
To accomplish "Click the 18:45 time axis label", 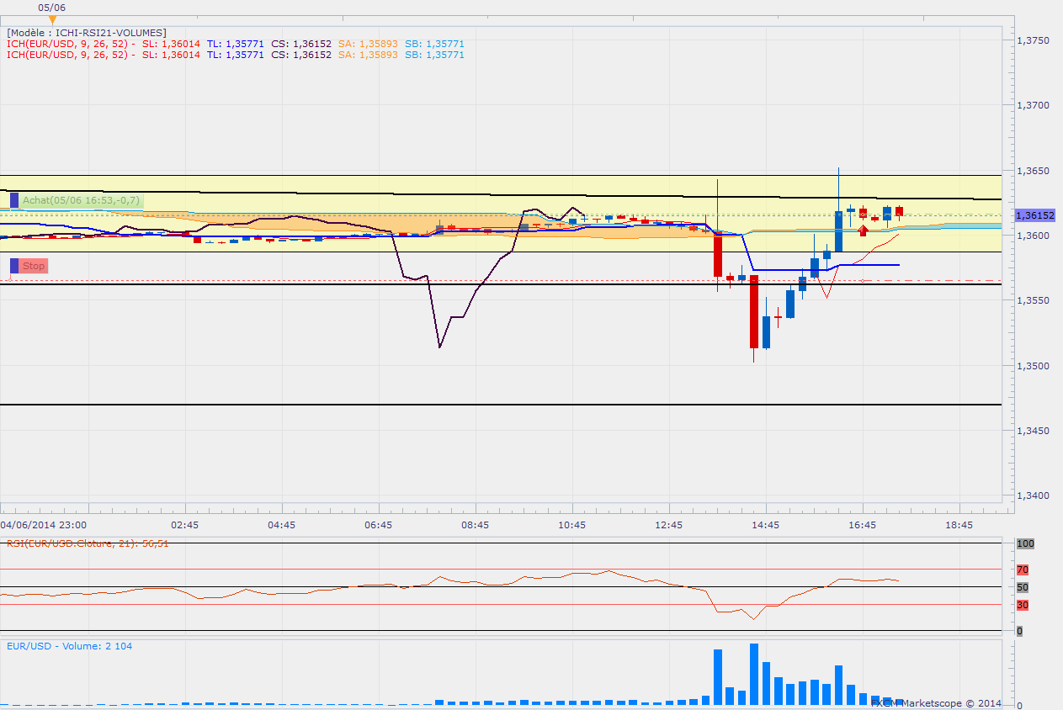I will coord(959,525).
